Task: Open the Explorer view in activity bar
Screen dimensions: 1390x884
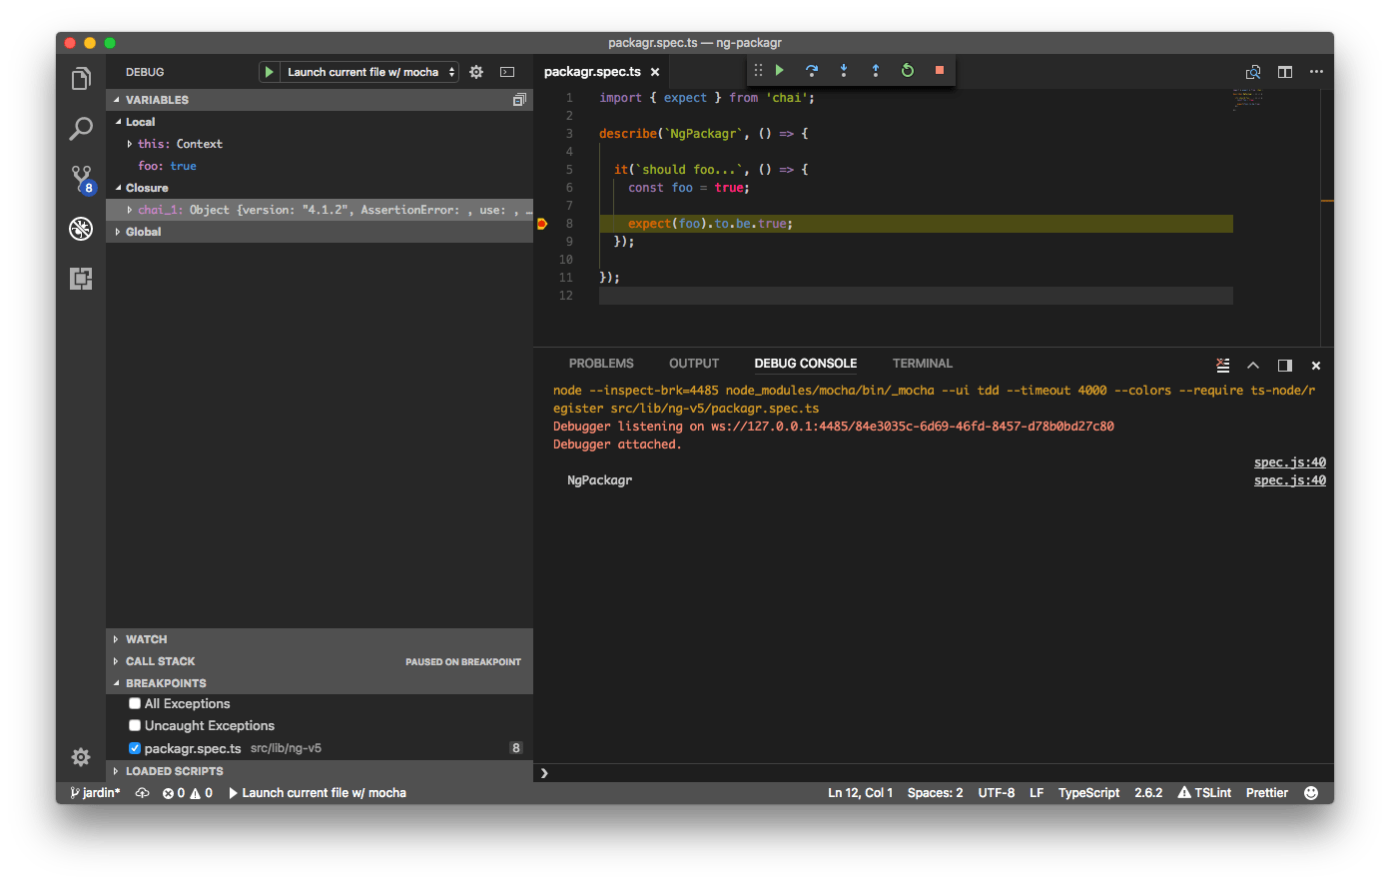Action: click(x=81, y=78)
